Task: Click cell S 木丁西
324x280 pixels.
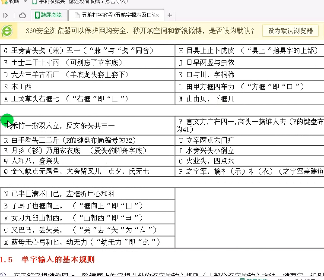Action: (87, 87)
